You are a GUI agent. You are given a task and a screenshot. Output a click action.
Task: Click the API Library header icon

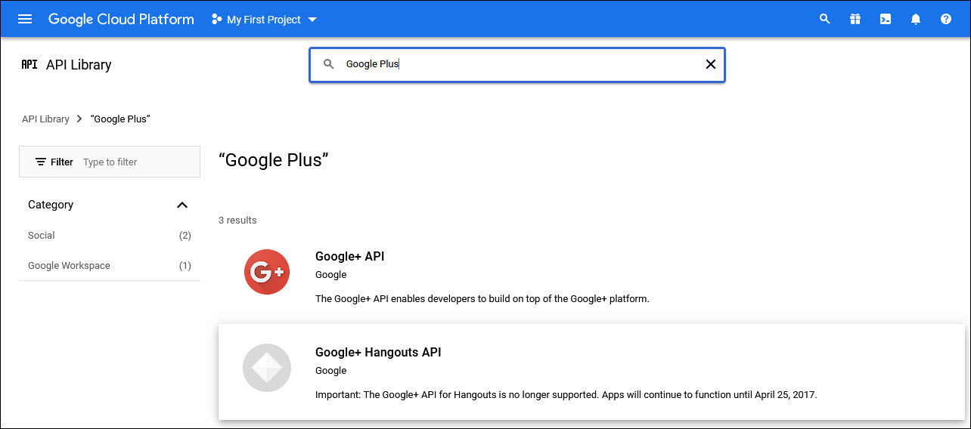tap(29, 64)
